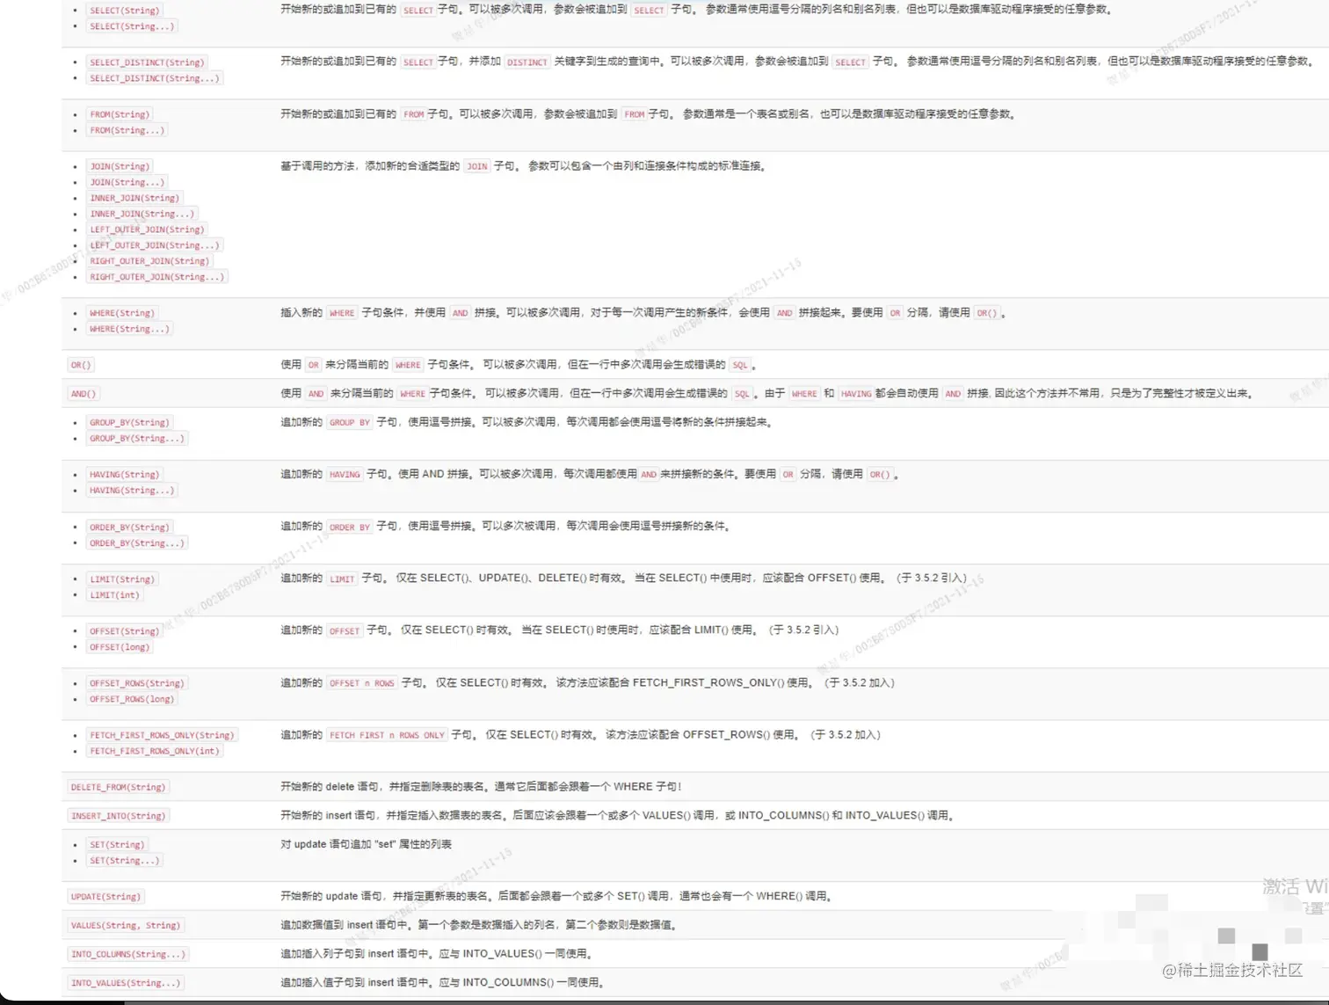Click the inline "GROUP BY" keyword in description

pyautogui.click(x=349, y=423)
